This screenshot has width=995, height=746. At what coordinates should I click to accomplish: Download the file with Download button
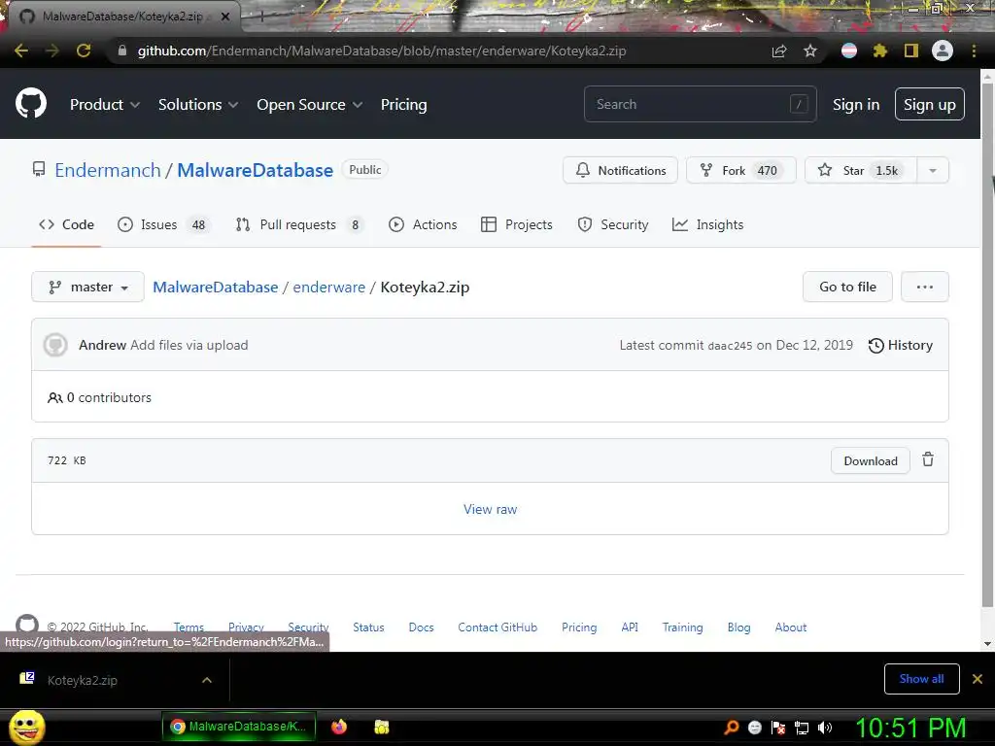point(871,461)
